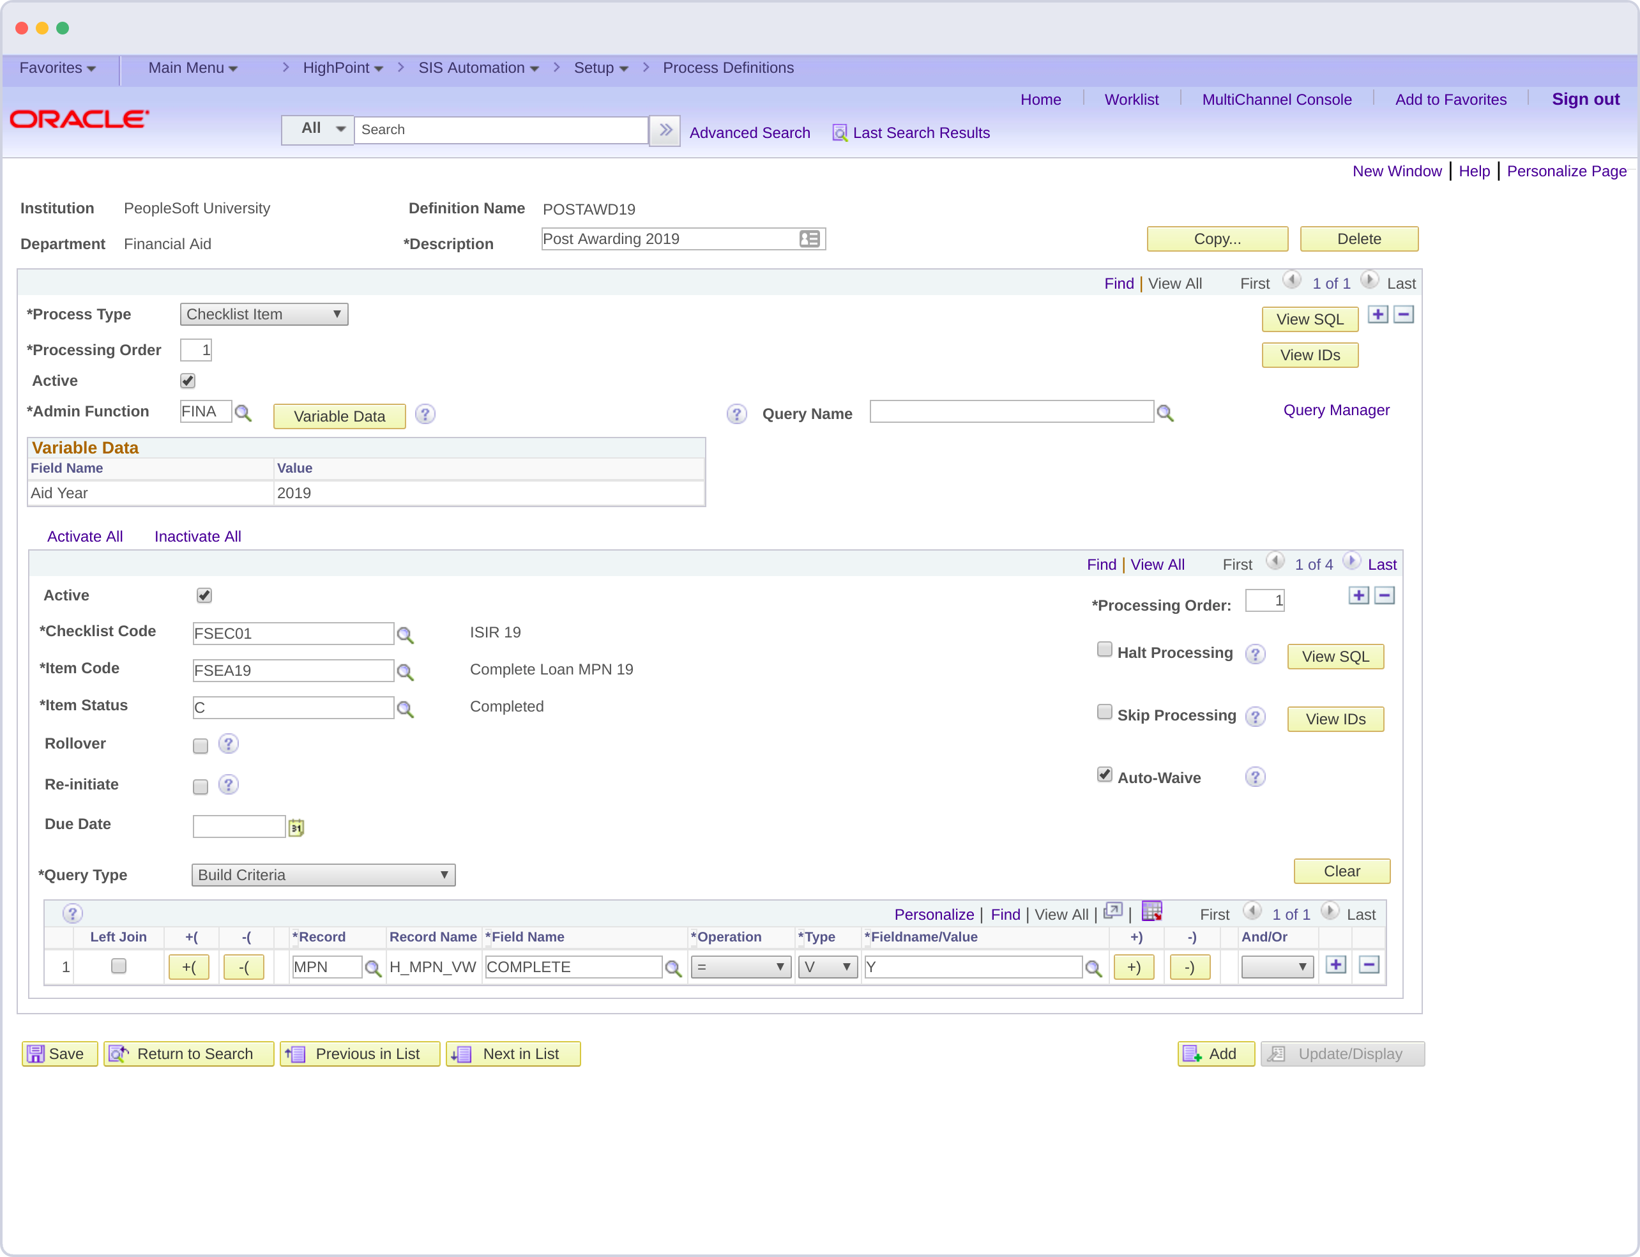Screen dimensions: 1640x1257
Task: Look up Item Status value
Action: pos(405,710)
